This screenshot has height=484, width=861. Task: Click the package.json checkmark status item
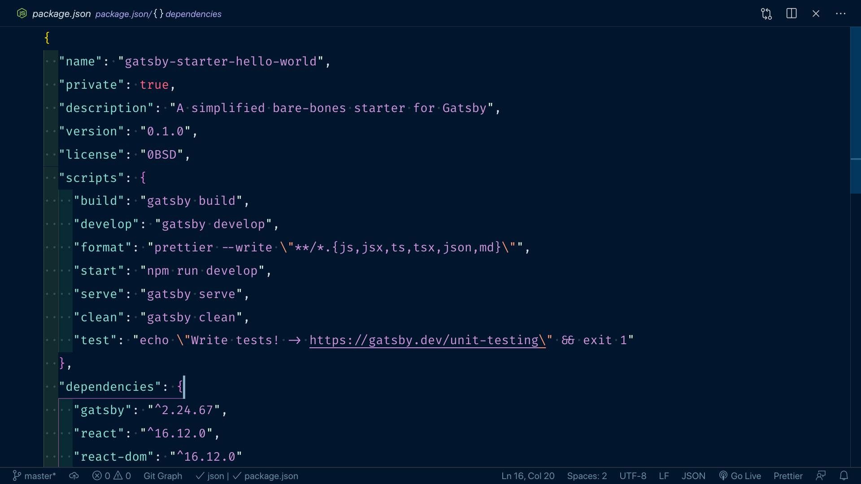tap(265, 476)
